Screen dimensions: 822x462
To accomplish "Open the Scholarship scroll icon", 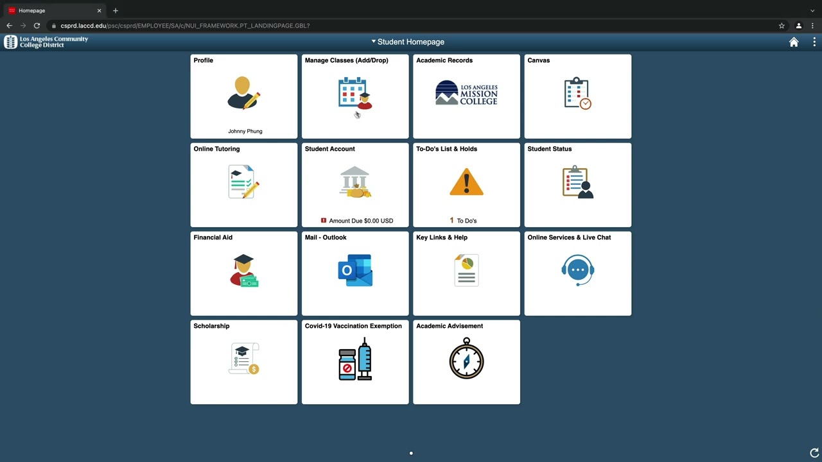I will (244, 359).
